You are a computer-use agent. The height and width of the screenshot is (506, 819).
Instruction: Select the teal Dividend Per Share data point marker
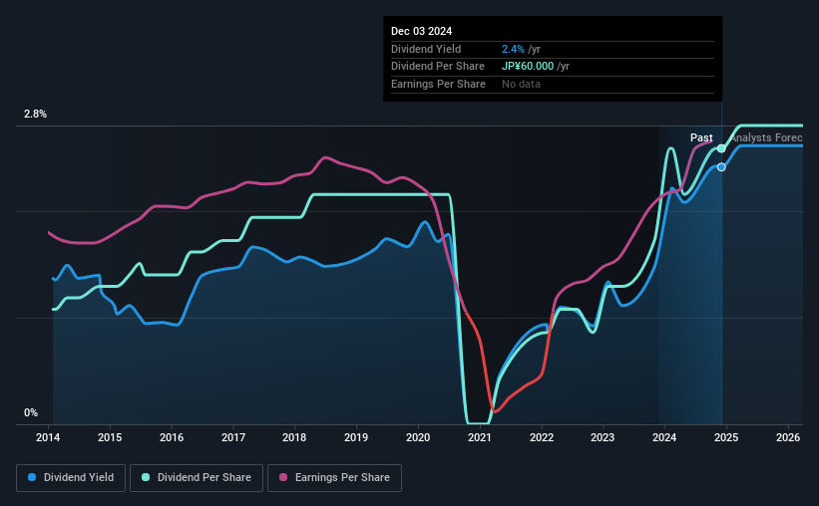click(721, 148)
